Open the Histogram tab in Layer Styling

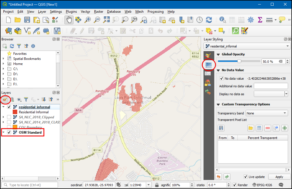pos(208,73)
